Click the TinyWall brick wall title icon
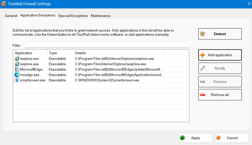 [x=3, y=4]
